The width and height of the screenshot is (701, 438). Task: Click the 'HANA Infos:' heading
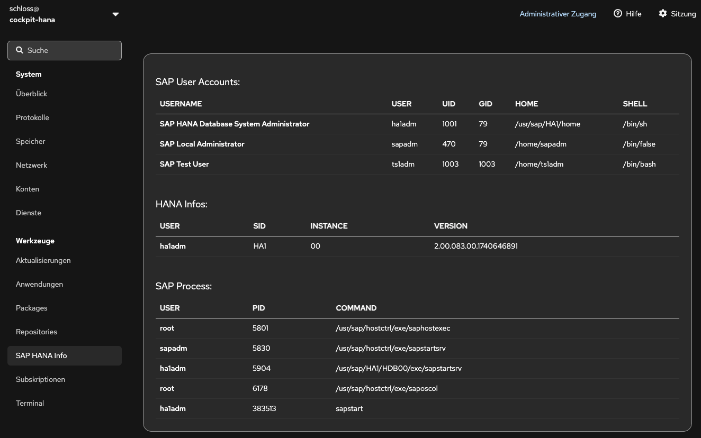point(182,204)
